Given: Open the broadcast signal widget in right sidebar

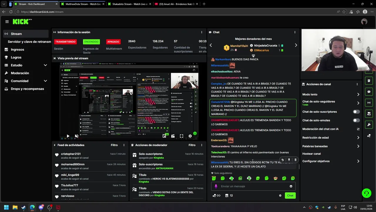Looking at the screenshot, I should (x=369, y=102).
